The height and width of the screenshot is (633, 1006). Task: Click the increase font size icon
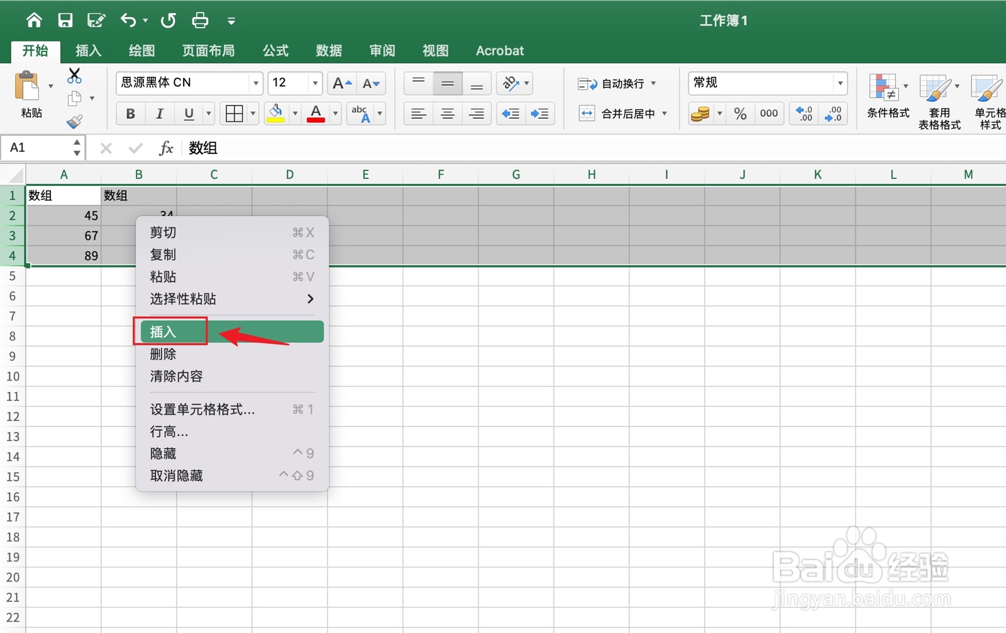340,82
